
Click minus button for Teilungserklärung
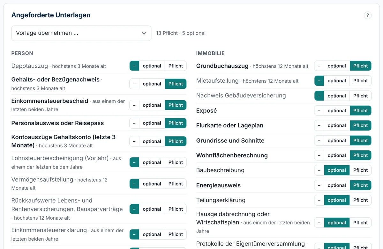(x=319, y=200)
